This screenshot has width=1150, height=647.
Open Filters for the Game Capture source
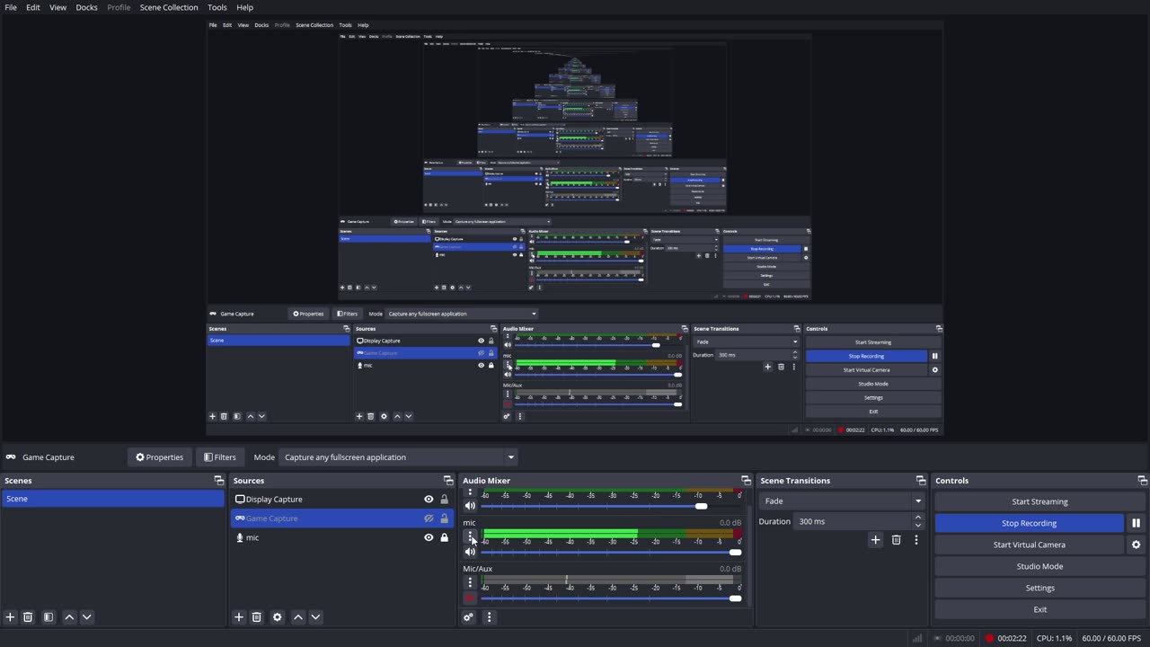pyautogui.click(x=219, y=457)
